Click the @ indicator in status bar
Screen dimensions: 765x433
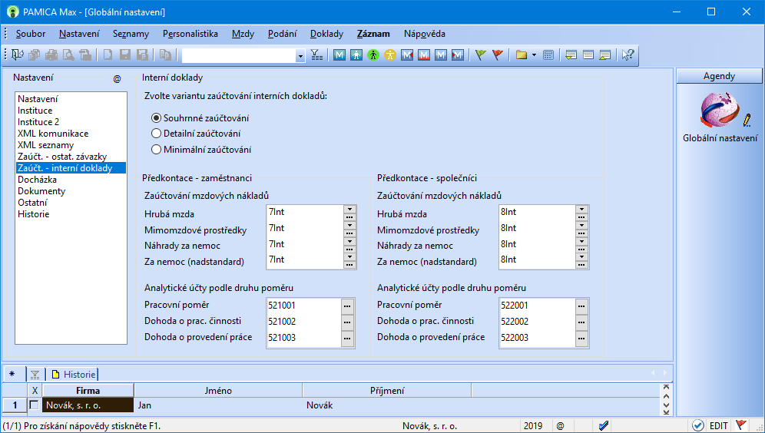coord(560,425)
